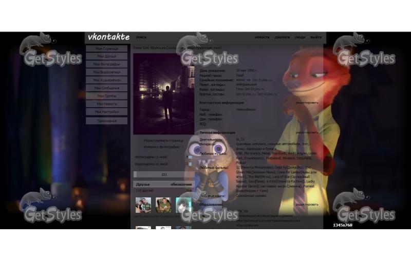411x261 pixels.
Task: Click the photos-with-me count icon
Action: (x=190, y=157)
